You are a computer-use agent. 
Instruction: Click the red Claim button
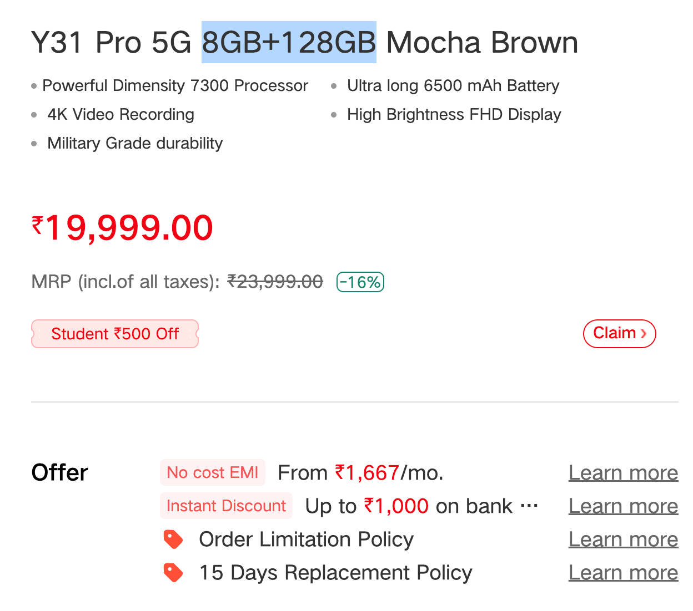[x=619, y=333]
